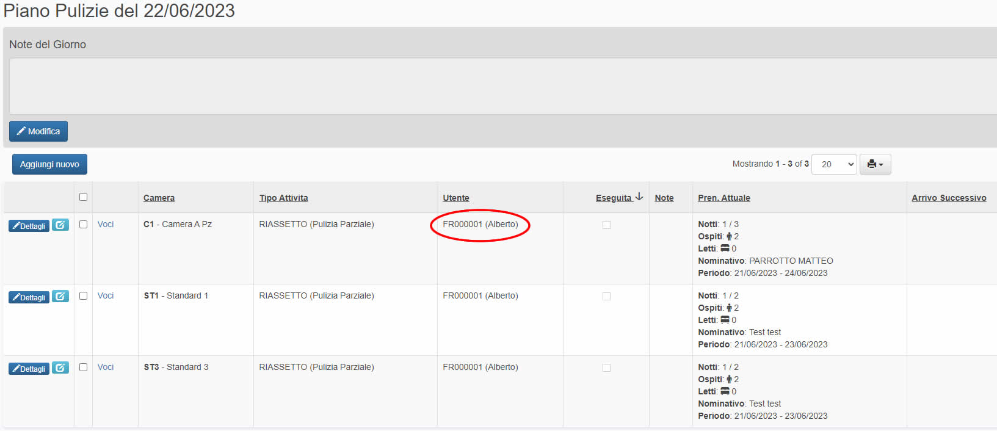997x431 pixels.
Task: Sort by Utente column header
Action: click(x=456, y=198)
